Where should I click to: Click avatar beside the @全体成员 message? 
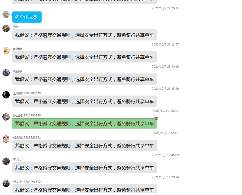6,14
